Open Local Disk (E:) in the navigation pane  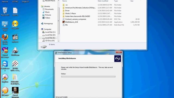click(50, 38)
